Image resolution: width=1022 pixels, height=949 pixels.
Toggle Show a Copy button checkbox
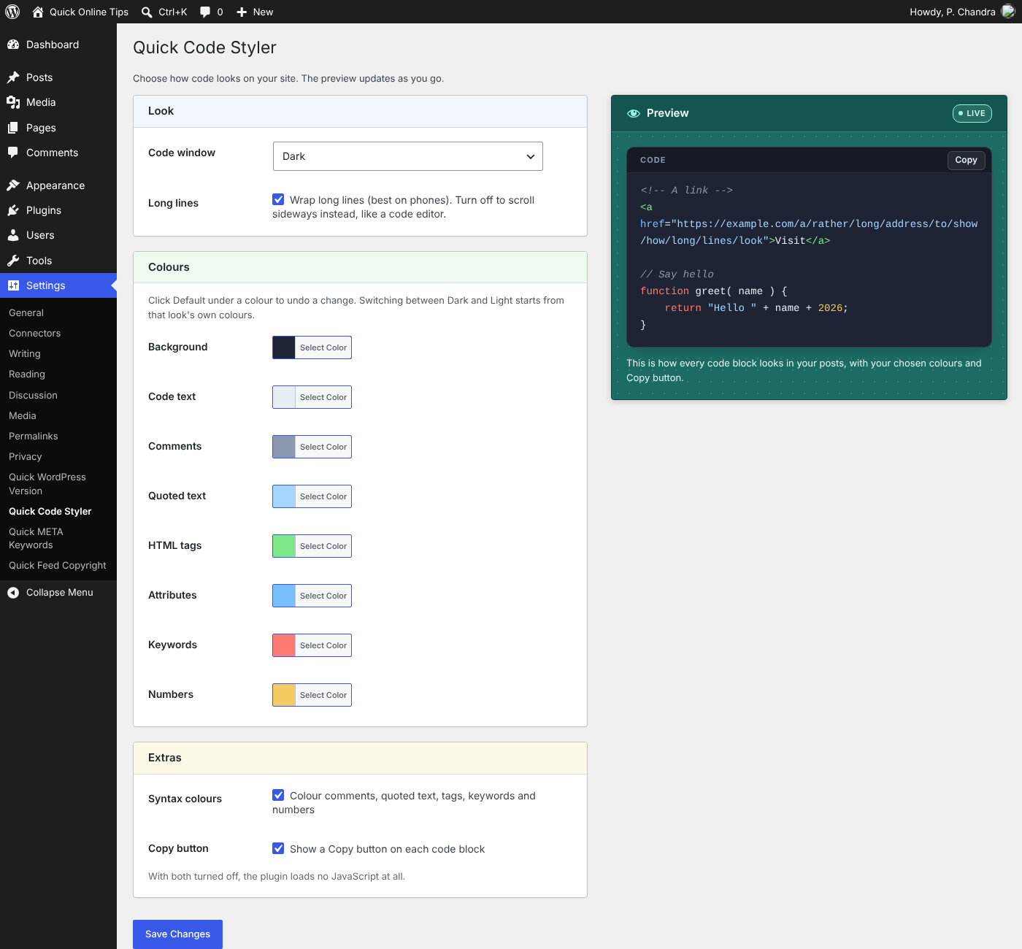tap(278, 848)
